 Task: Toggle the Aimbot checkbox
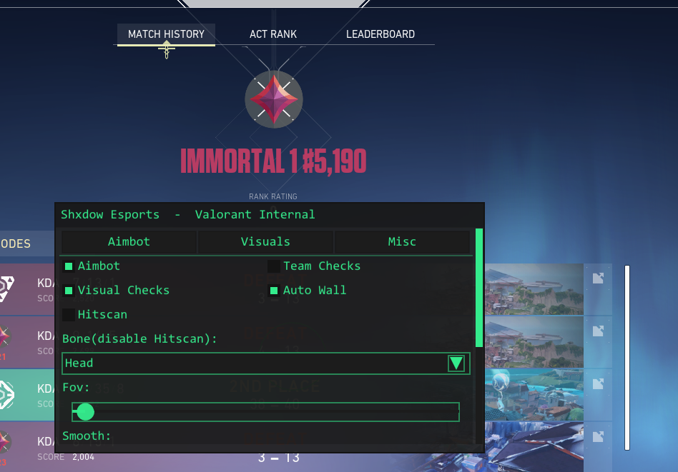pos(69,266)
